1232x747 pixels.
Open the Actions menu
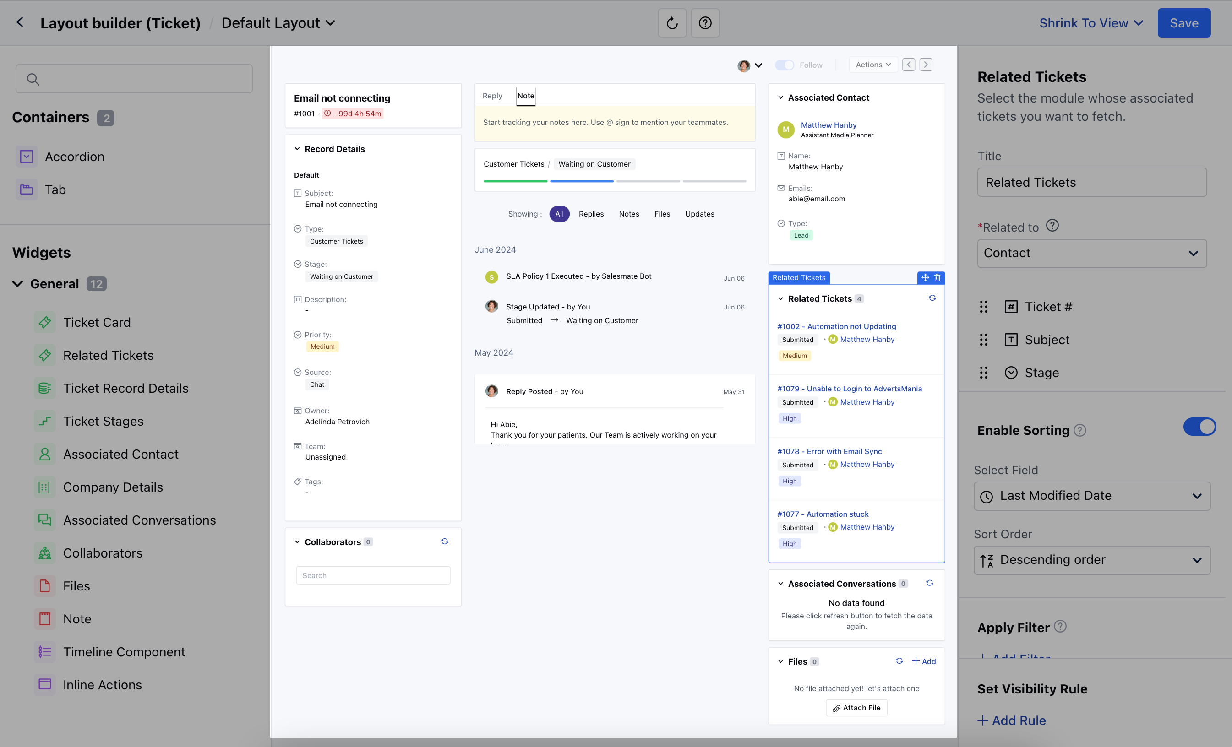[872, 65]
